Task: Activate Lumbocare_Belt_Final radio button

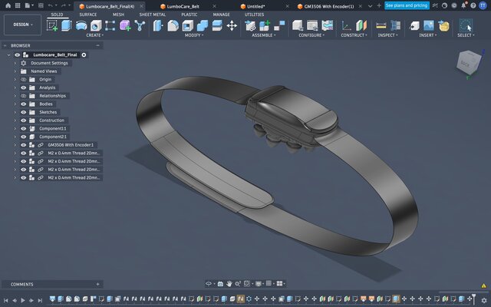Action: click(x=84, y=54)
